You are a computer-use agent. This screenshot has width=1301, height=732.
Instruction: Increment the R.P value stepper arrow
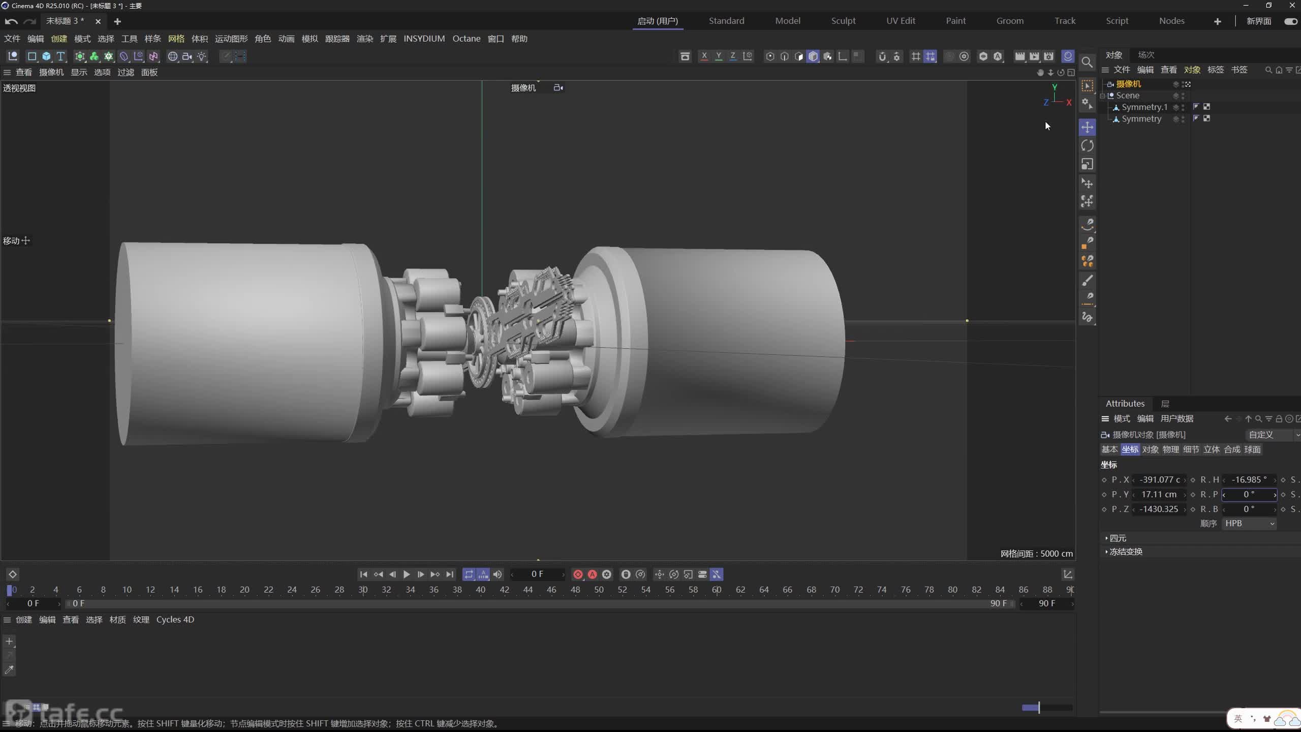(x=1274, y=495)
